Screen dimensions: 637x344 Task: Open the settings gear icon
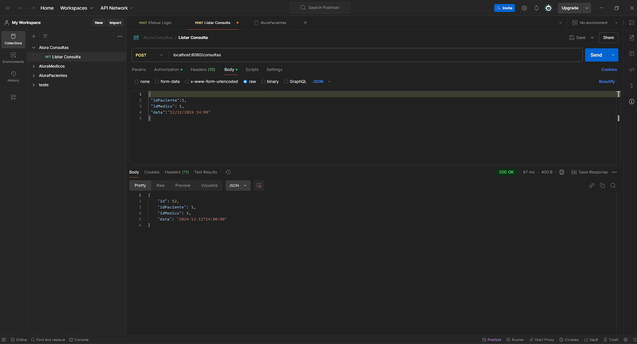point(524,8)
